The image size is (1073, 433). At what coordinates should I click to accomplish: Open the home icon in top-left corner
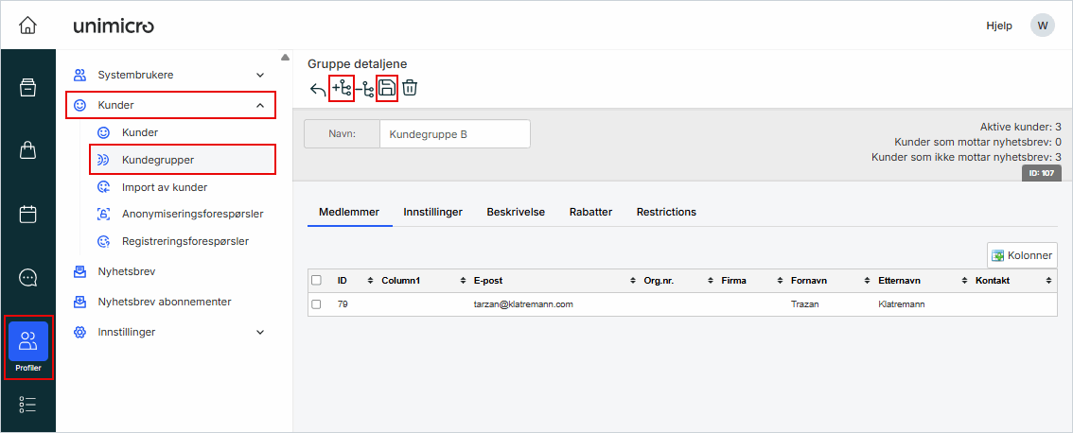[x=27, y=26]
